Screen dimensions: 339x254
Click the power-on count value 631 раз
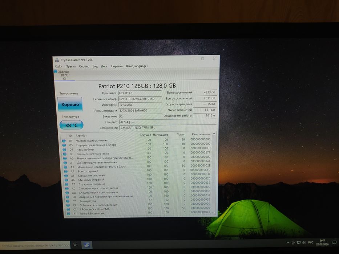[x=205, y=110]
